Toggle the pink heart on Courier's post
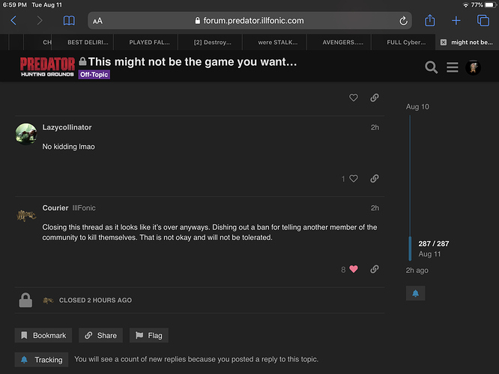 coord(354,269)
